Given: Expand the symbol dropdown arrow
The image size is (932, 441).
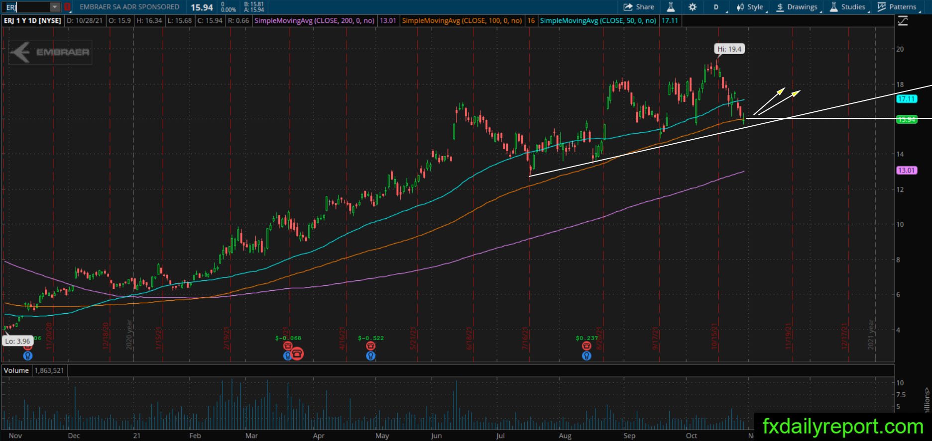Looking at the screenshot, I should pos(55,7).
